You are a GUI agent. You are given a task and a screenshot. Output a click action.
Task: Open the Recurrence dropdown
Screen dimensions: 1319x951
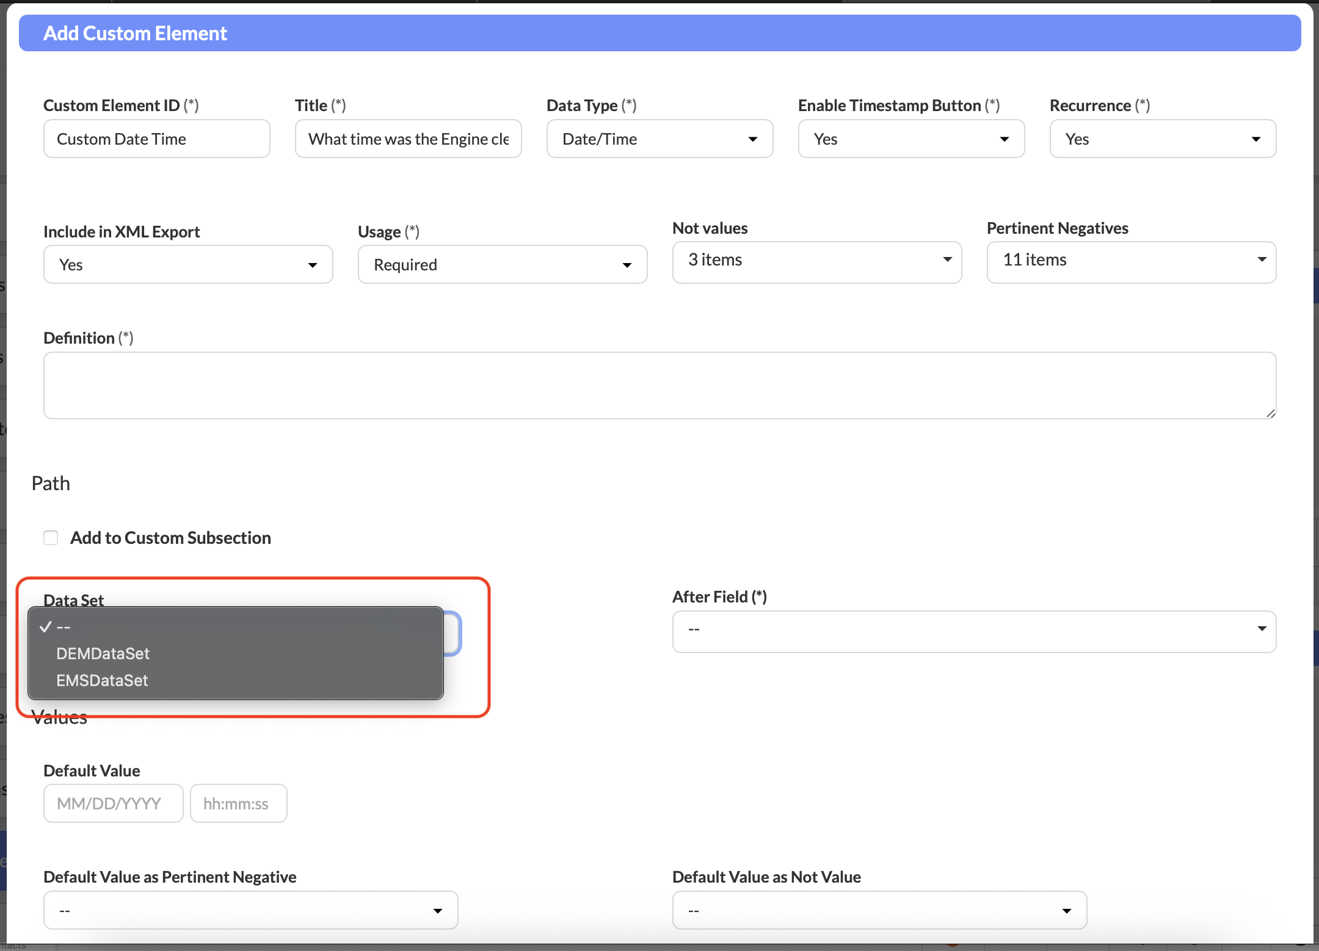pyautogui.click(x=1162, y=139)
